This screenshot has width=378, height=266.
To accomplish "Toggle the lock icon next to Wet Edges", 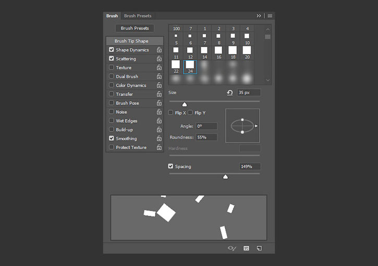I will (x=159, y=121).
